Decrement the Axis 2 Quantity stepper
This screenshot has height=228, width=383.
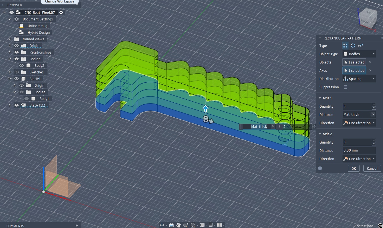pyautogui.click(x=374, y=144)
